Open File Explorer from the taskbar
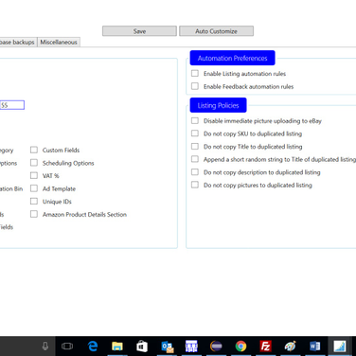 coord(117,347)
